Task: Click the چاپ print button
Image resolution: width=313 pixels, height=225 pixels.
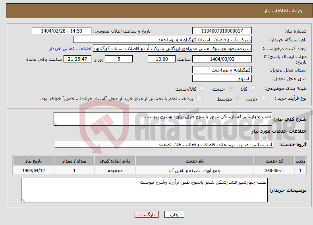Action: pos(174,214)
